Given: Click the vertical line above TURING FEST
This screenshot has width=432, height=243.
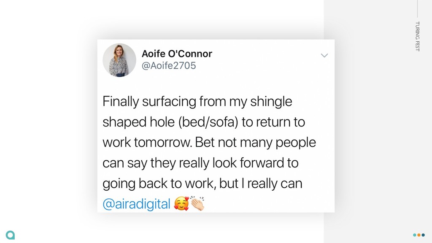Looking at the screenshot, I should click(417, 9).
